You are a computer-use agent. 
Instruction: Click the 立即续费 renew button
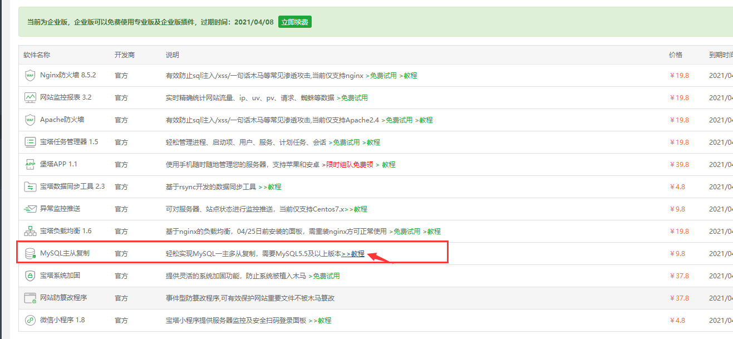(x=295, y=22)
